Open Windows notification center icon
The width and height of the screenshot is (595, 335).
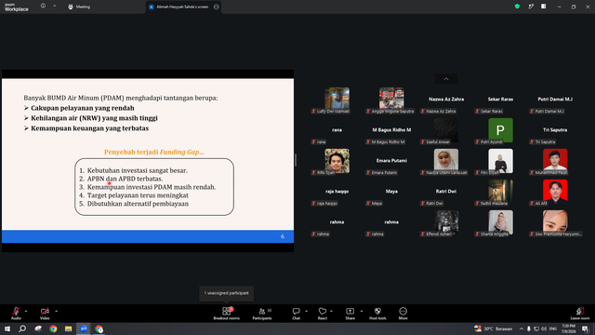click(x=585, y=328)
